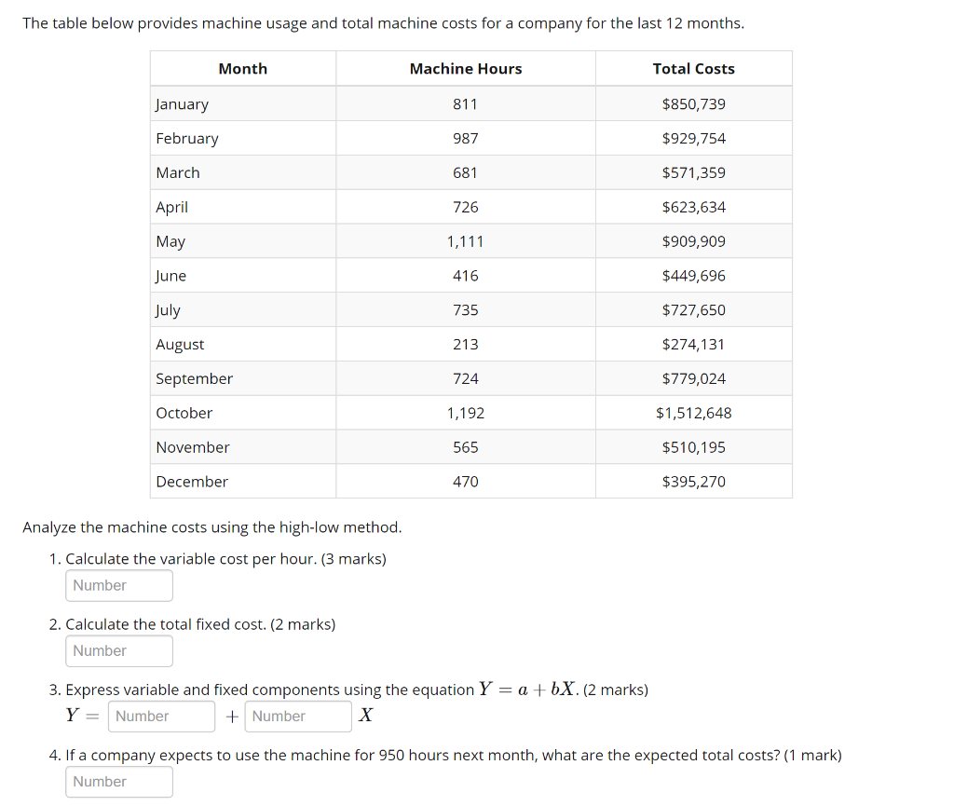The width and height of the screenshot is (954, 806).
Task: Click the August total cost $274,131
Action: (693, 345)
